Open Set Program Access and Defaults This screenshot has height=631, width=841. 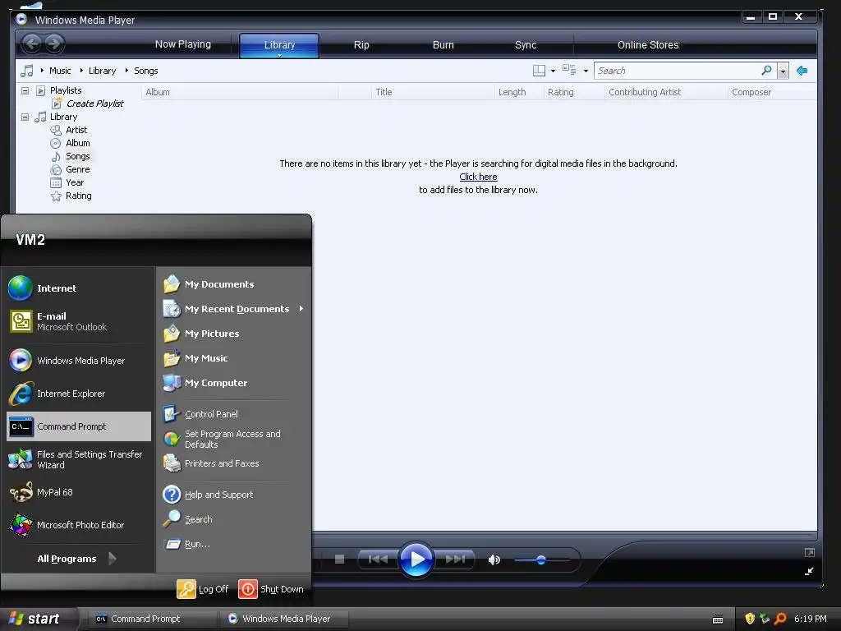(x=234, y=439)
